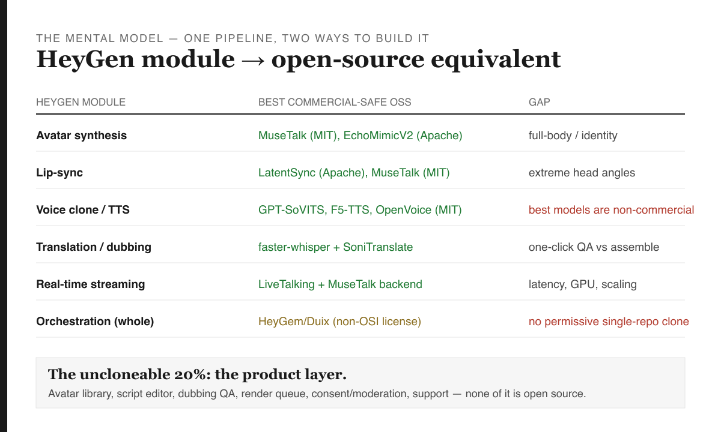This screenshot has height=432, width=721.
Task: Click 'no permissive single-repo clone' red text
Action: (609, 322)
